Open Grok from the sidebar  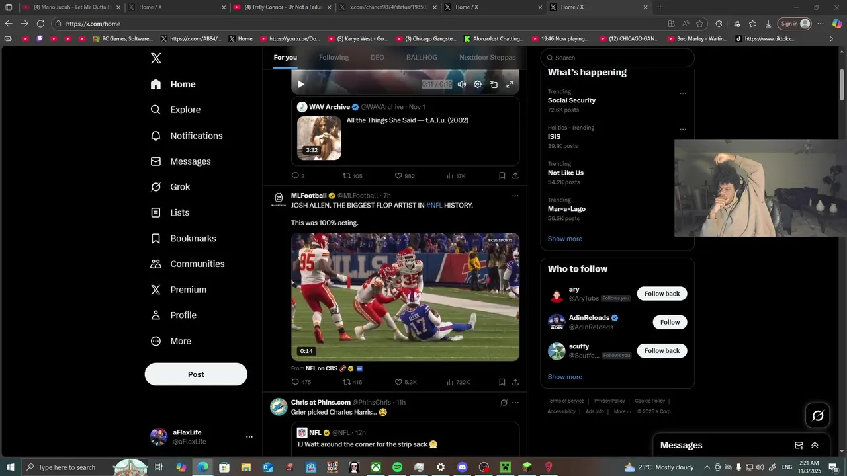pyautogui.click(x=156, y=187)
